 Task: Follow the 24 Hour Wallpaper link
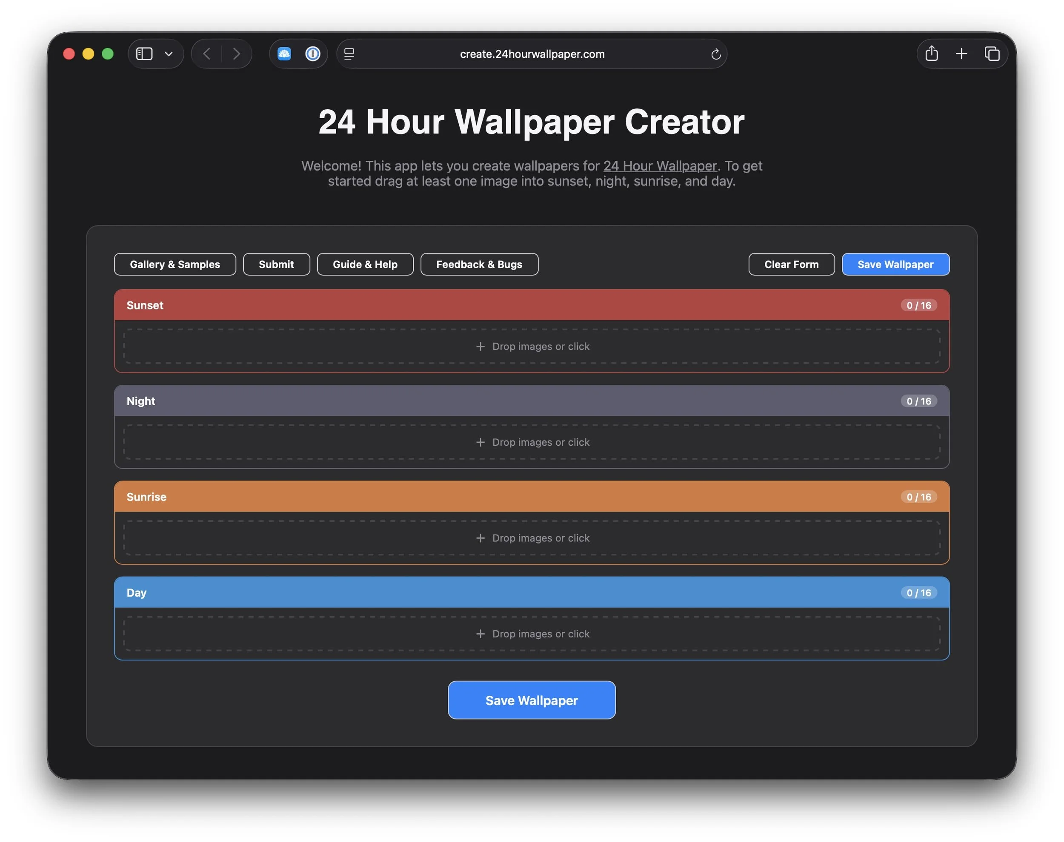[660, 166]
